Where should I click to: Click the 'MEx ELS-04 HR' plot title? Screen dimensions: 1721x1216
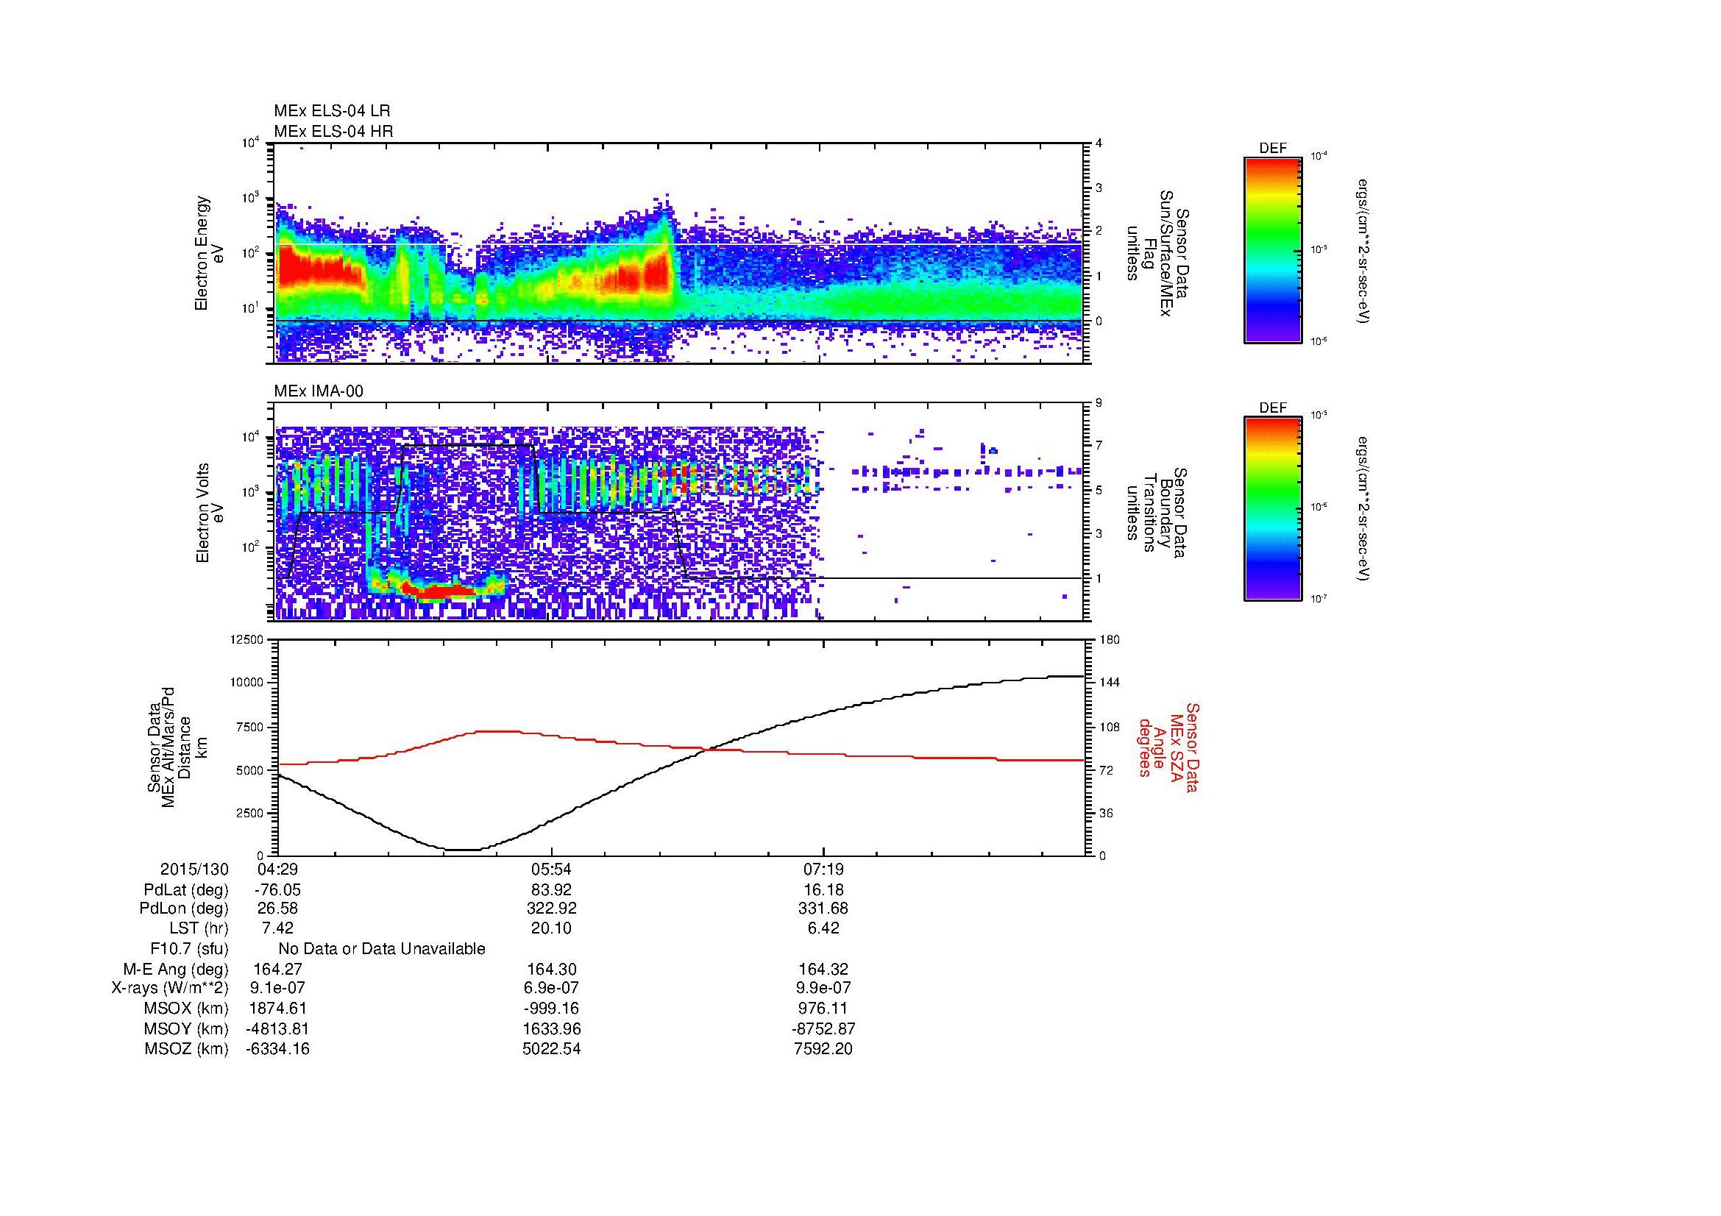click(333, 131)
